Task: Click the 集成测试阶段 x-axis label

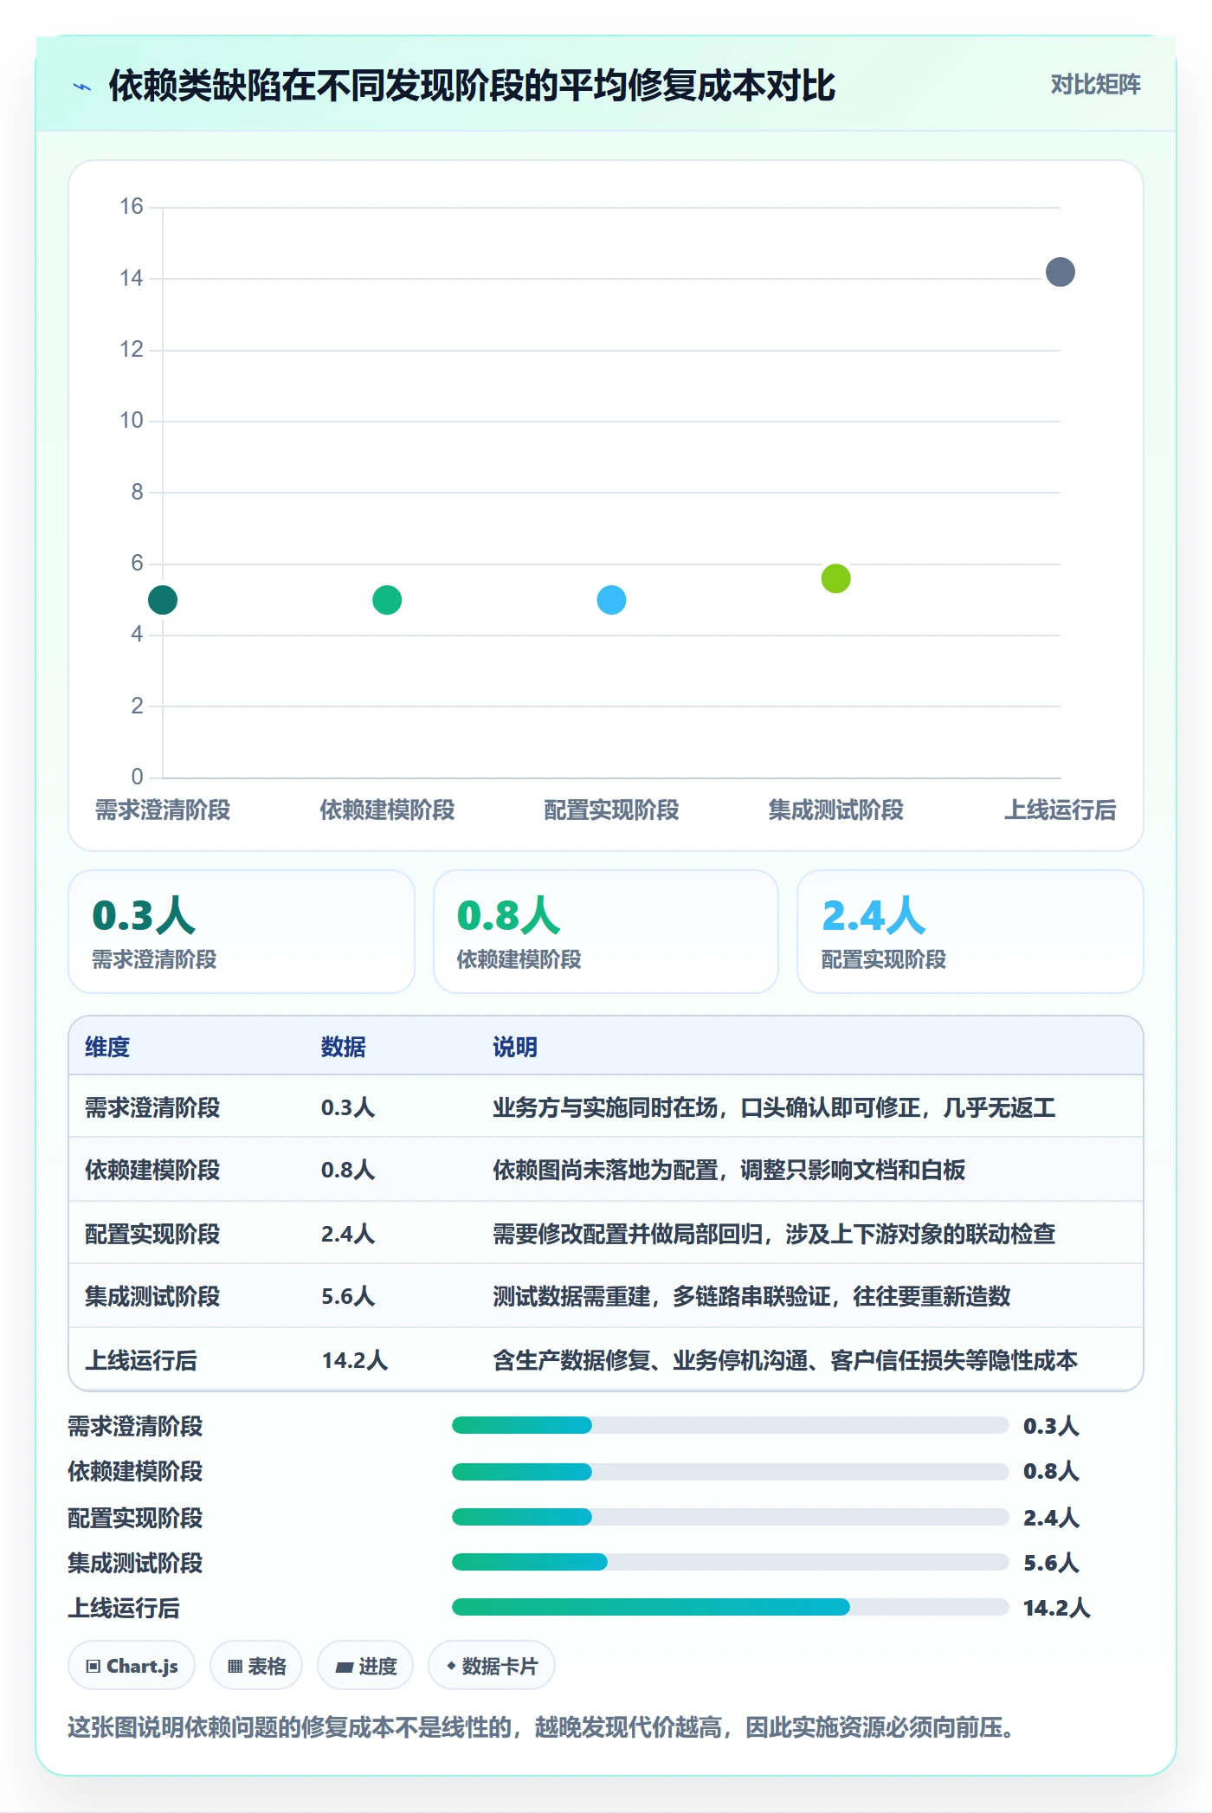Action: click(836, 810)
